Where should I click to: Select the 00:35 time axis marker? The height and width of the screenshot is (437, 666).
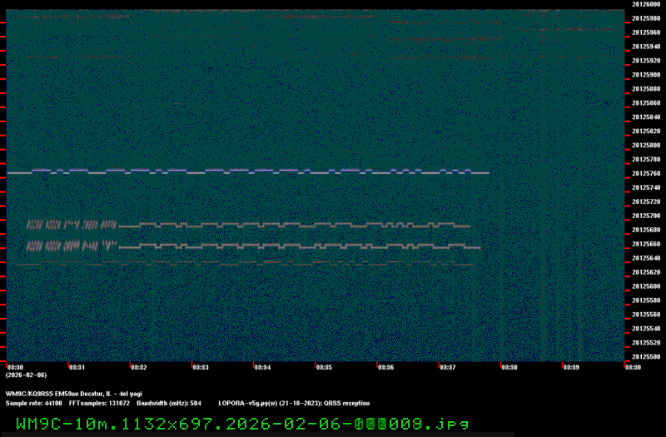324,366
